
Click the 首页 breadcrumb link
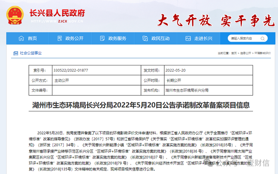pyautogui.click(x=234, y=53)
